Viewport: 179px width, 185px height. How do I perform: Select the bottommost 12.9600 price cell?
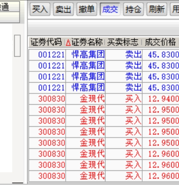[161, 176]
